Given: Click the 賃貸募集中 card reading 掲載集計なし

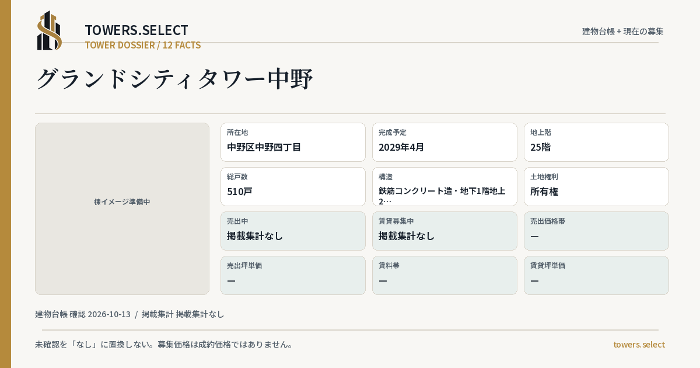Looking at the screenshot, I should tap(444, 231).
